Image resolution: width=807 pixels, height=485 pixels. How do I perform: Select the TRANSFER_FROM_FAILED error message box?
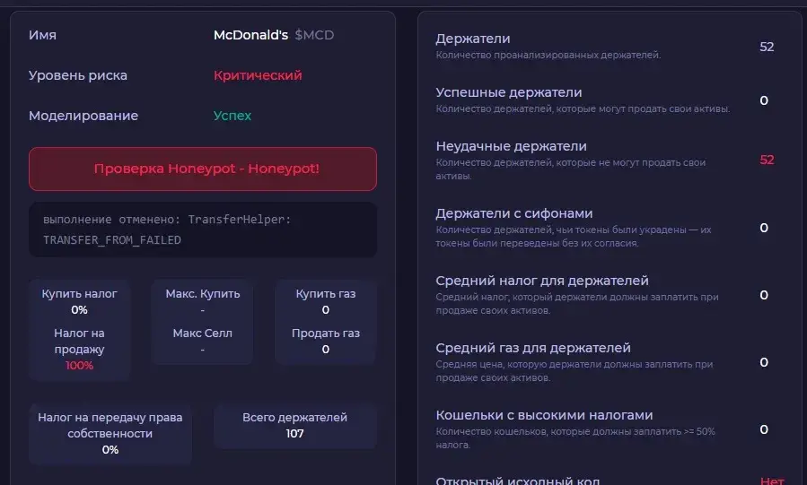coord(203,230)
